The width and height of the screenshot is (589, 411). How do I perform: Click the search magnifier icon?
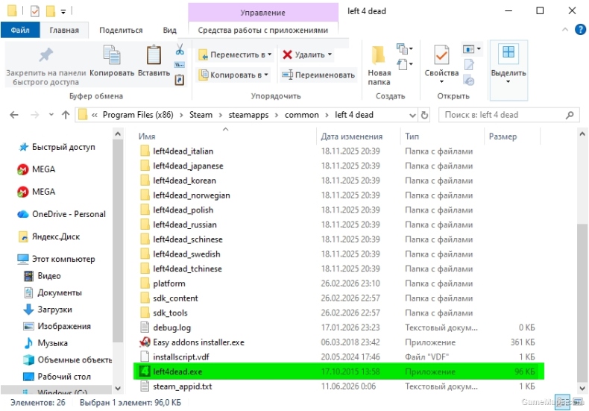570,115
